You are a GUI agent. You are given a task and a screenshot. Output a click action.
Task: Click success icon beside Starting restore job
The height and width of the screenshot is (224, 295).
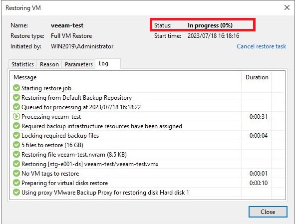pyautogui.click(x=16, y=88)
